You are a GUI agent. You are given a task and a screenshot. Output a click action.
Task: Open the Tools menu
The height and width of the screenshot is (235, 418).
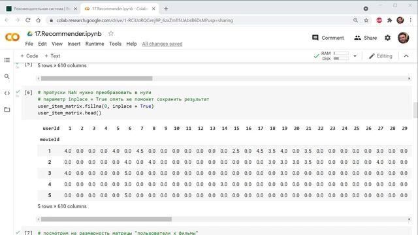tap(115, 44)
